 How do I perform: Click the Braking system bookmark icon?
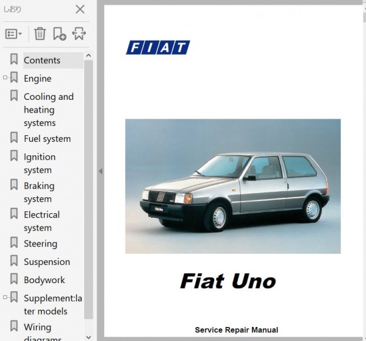(x=14, y=185)
